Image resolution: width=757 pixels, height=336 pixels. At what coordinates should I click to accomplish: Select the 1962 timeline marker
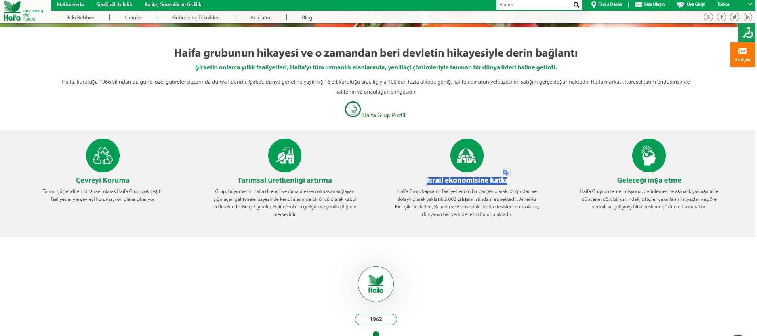pyautogui.click(x=376, y=319)
